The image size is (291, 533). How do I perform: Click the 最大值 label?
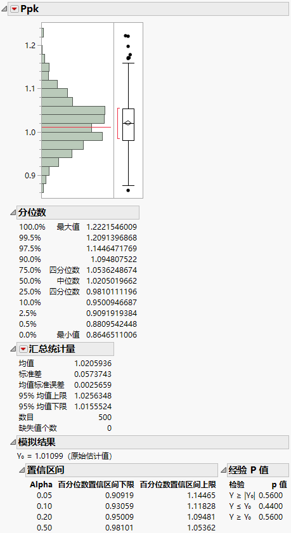click(68, 227)
